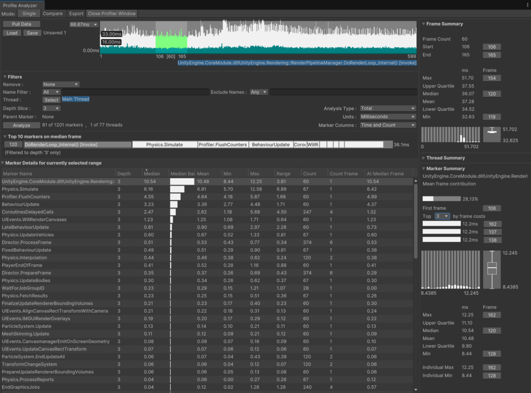Click the marker table vertical scrollbar
531x393 pixels.
click(x=415, y=221)
